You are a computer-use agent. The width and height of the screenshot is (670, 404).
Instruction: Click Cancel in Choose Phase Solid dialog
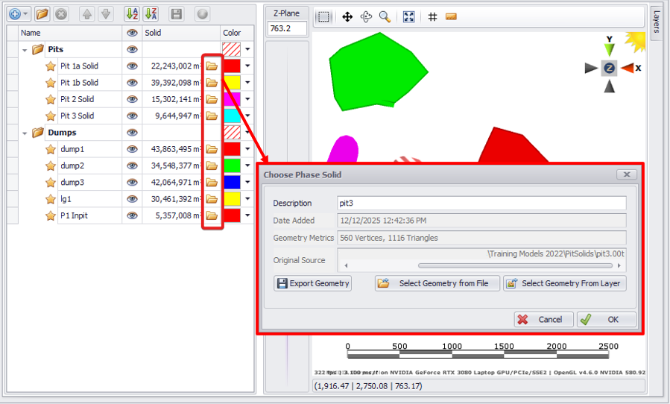[543, 319]
